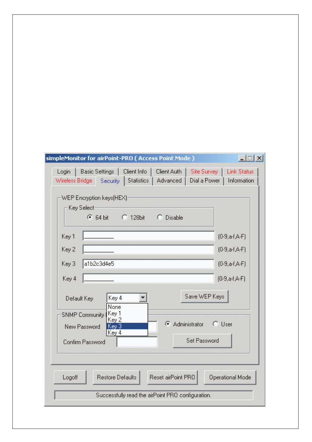The height and width of the screenshot is (442, 312).
Task: Click the Reset airPoint PRO button
Action: tap(172, 377)
